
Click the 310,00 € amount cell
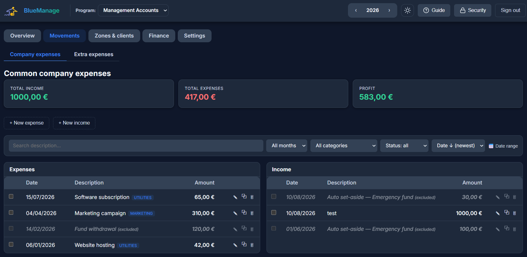tap(203, 213)
